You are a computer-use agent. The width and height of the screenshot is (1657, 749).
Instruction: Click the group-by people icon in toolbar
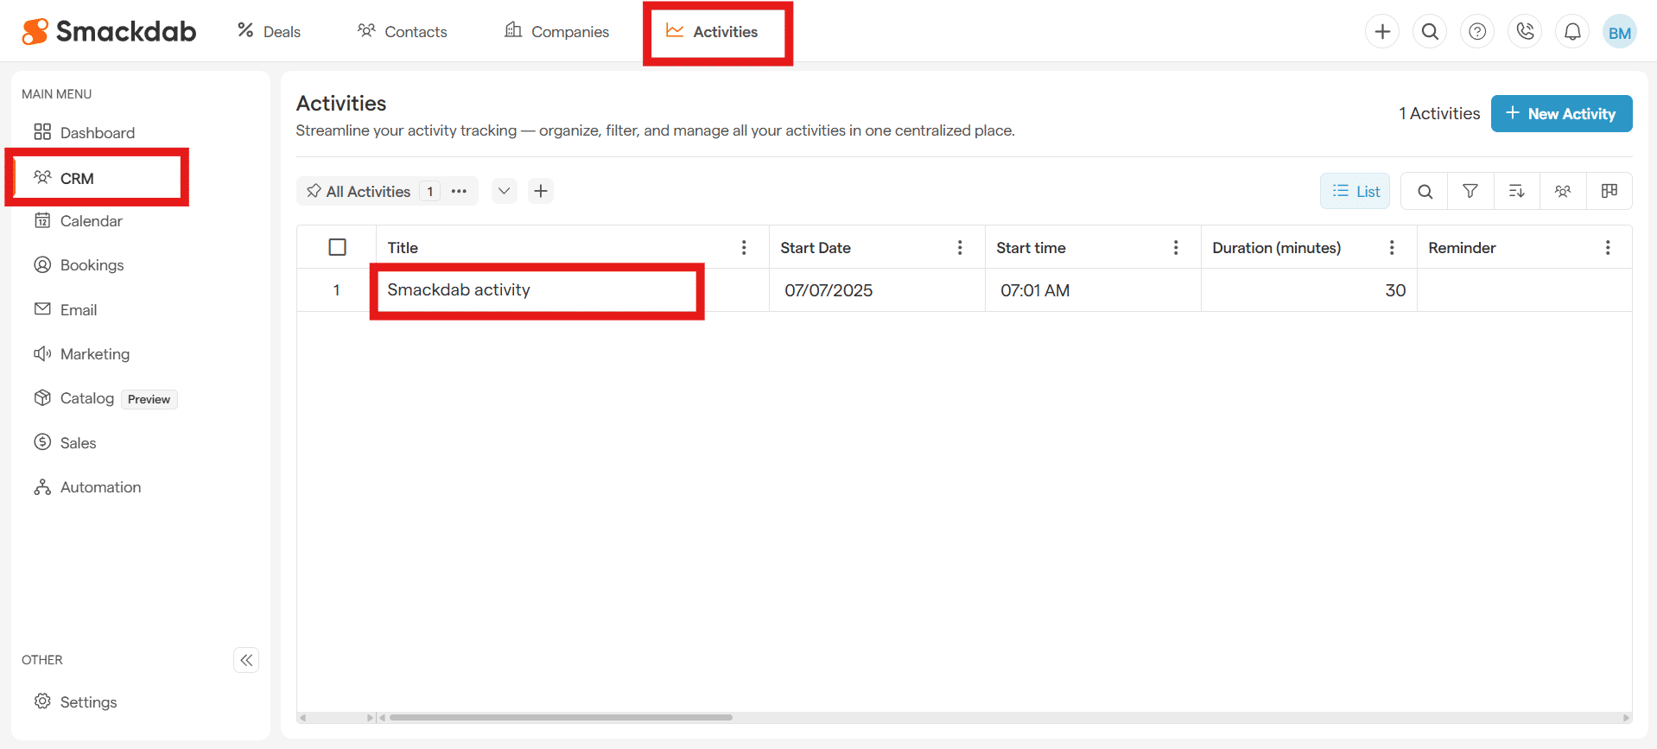coord(1563,191)
